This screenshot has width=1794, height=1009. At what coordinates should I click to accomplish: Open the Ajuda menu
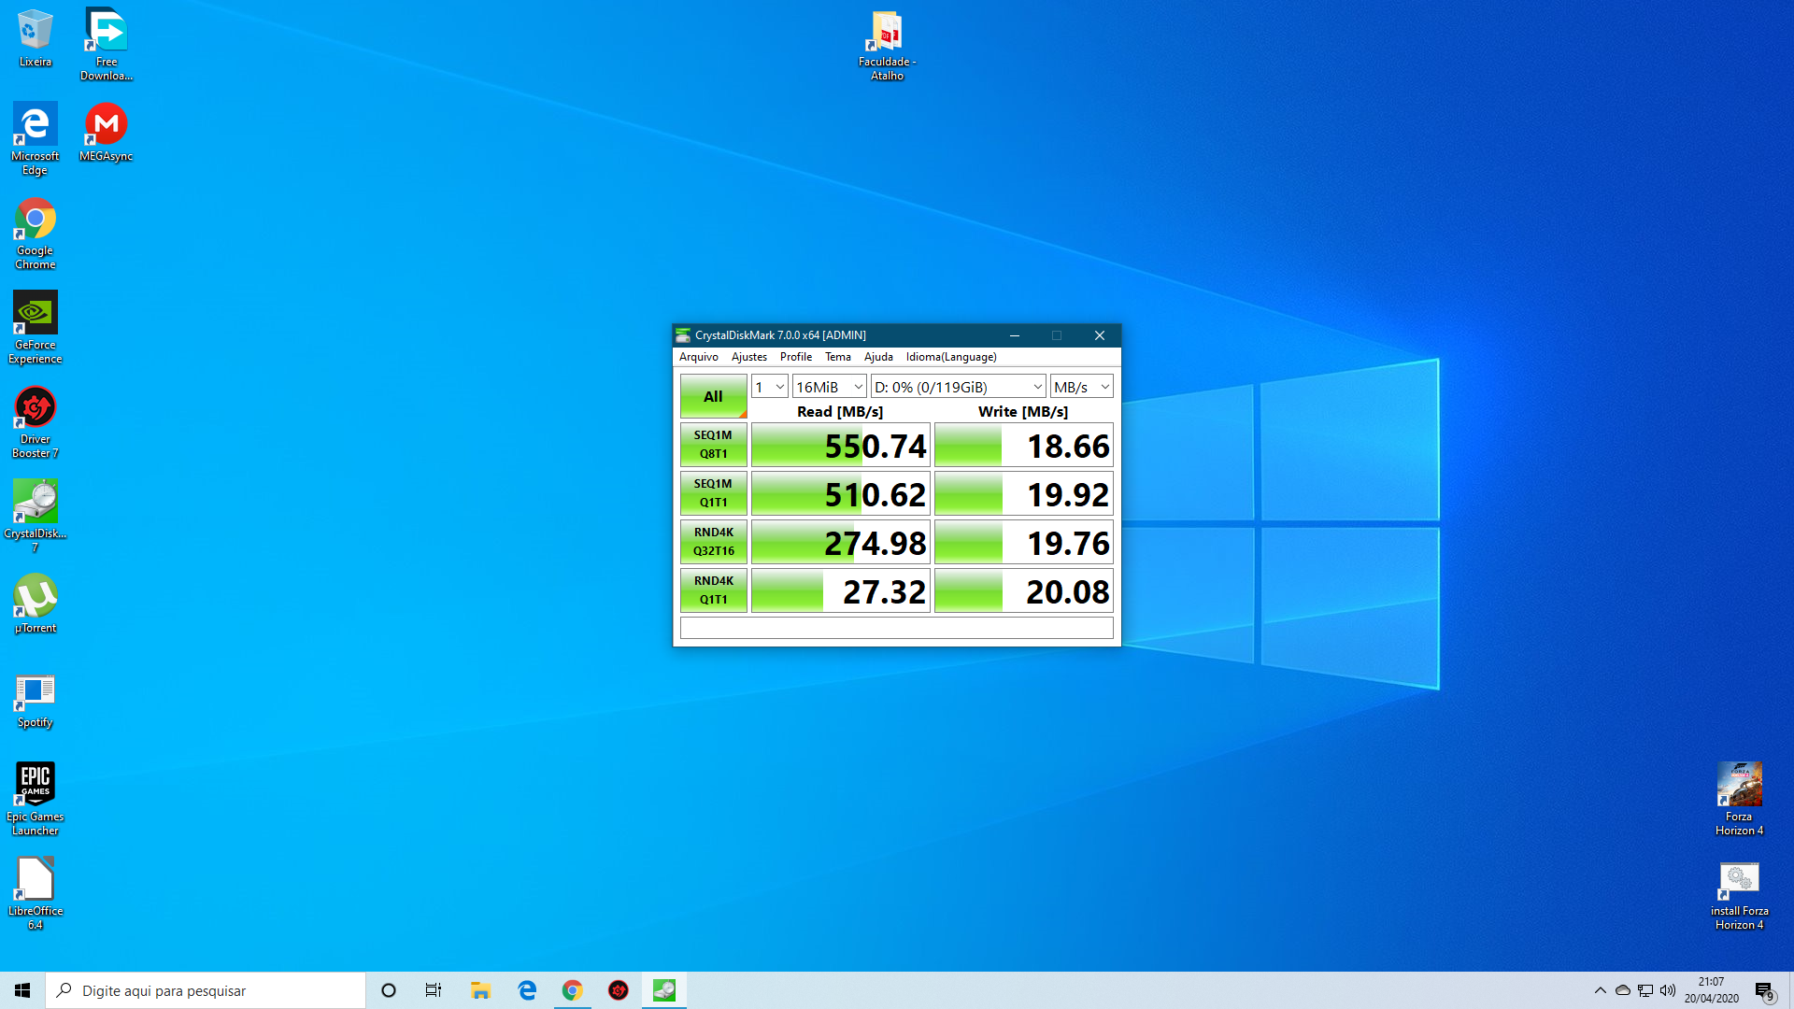click(878, 357)
